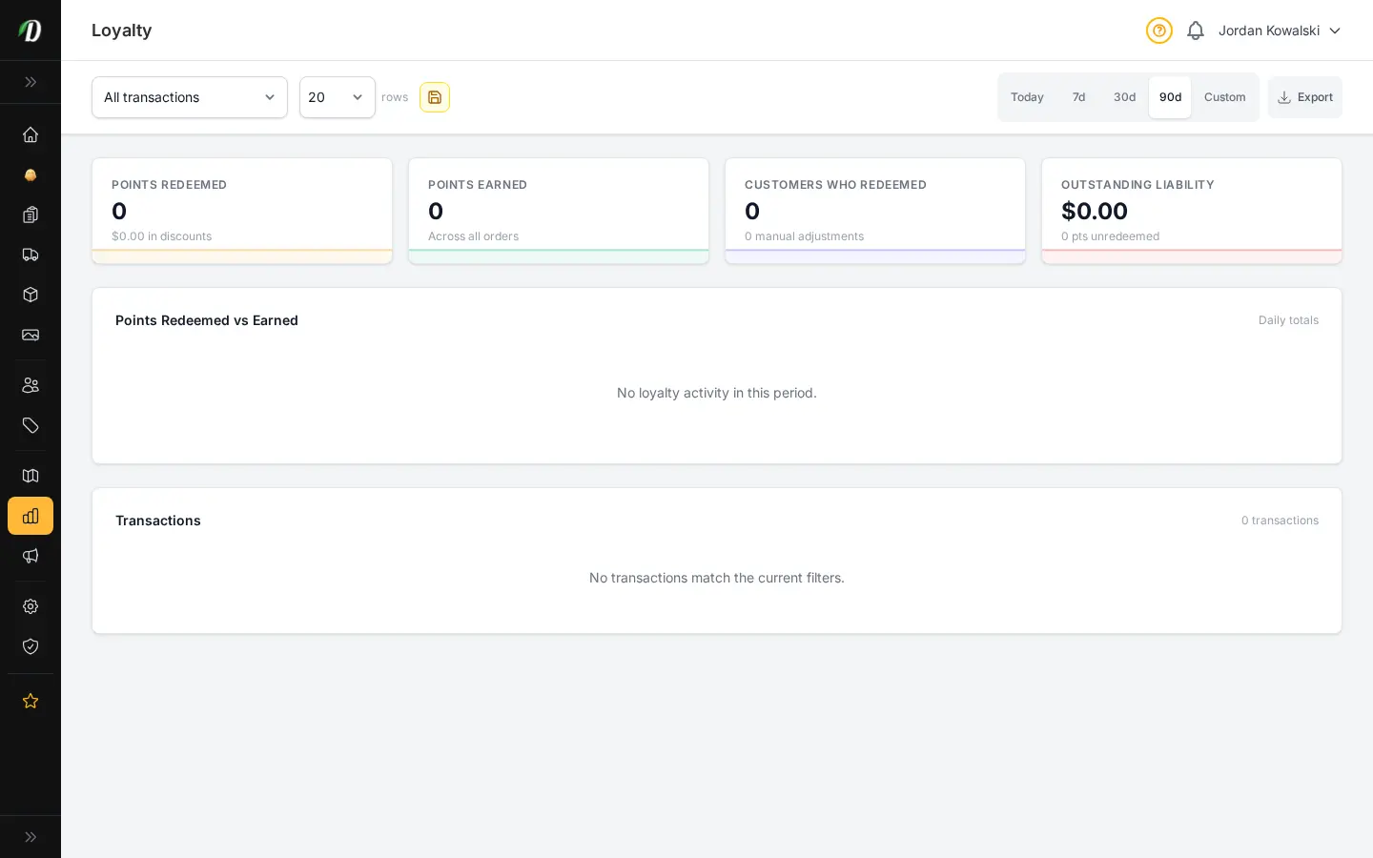
Task: Click the '0 transactions' count text
Action: tap(1280, 521)
